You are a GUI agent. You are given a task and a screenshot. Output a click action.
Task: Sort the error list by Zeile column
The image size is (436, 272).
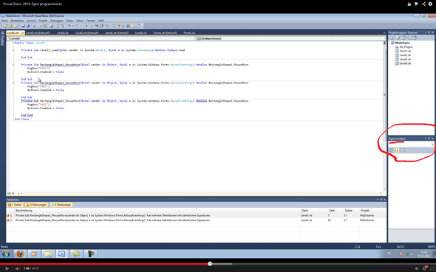[x=332, y=210]
